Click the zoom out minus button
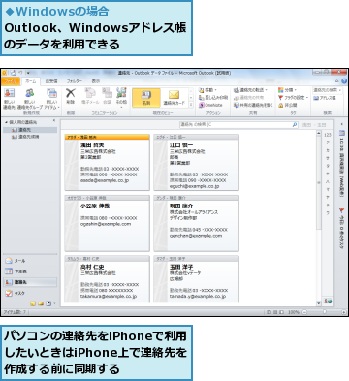 pyautogui.click(x=304, y=312)
